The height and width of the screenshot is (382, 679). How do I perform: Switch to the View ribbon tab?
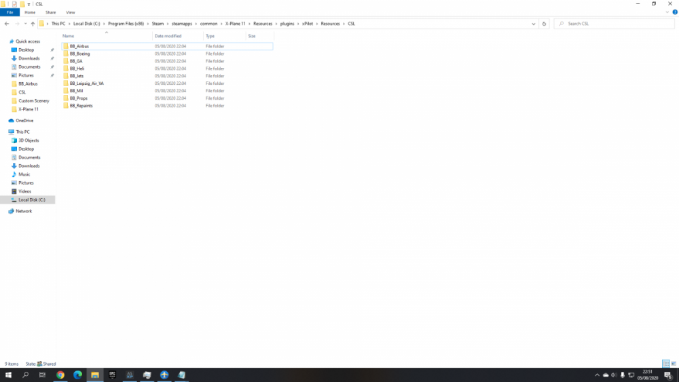pyautogui.click(x=70, y=12)
